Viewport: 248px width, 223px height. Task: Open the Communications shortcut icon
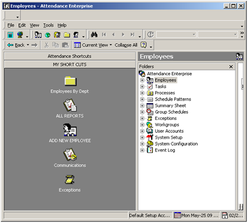point(70,155)
